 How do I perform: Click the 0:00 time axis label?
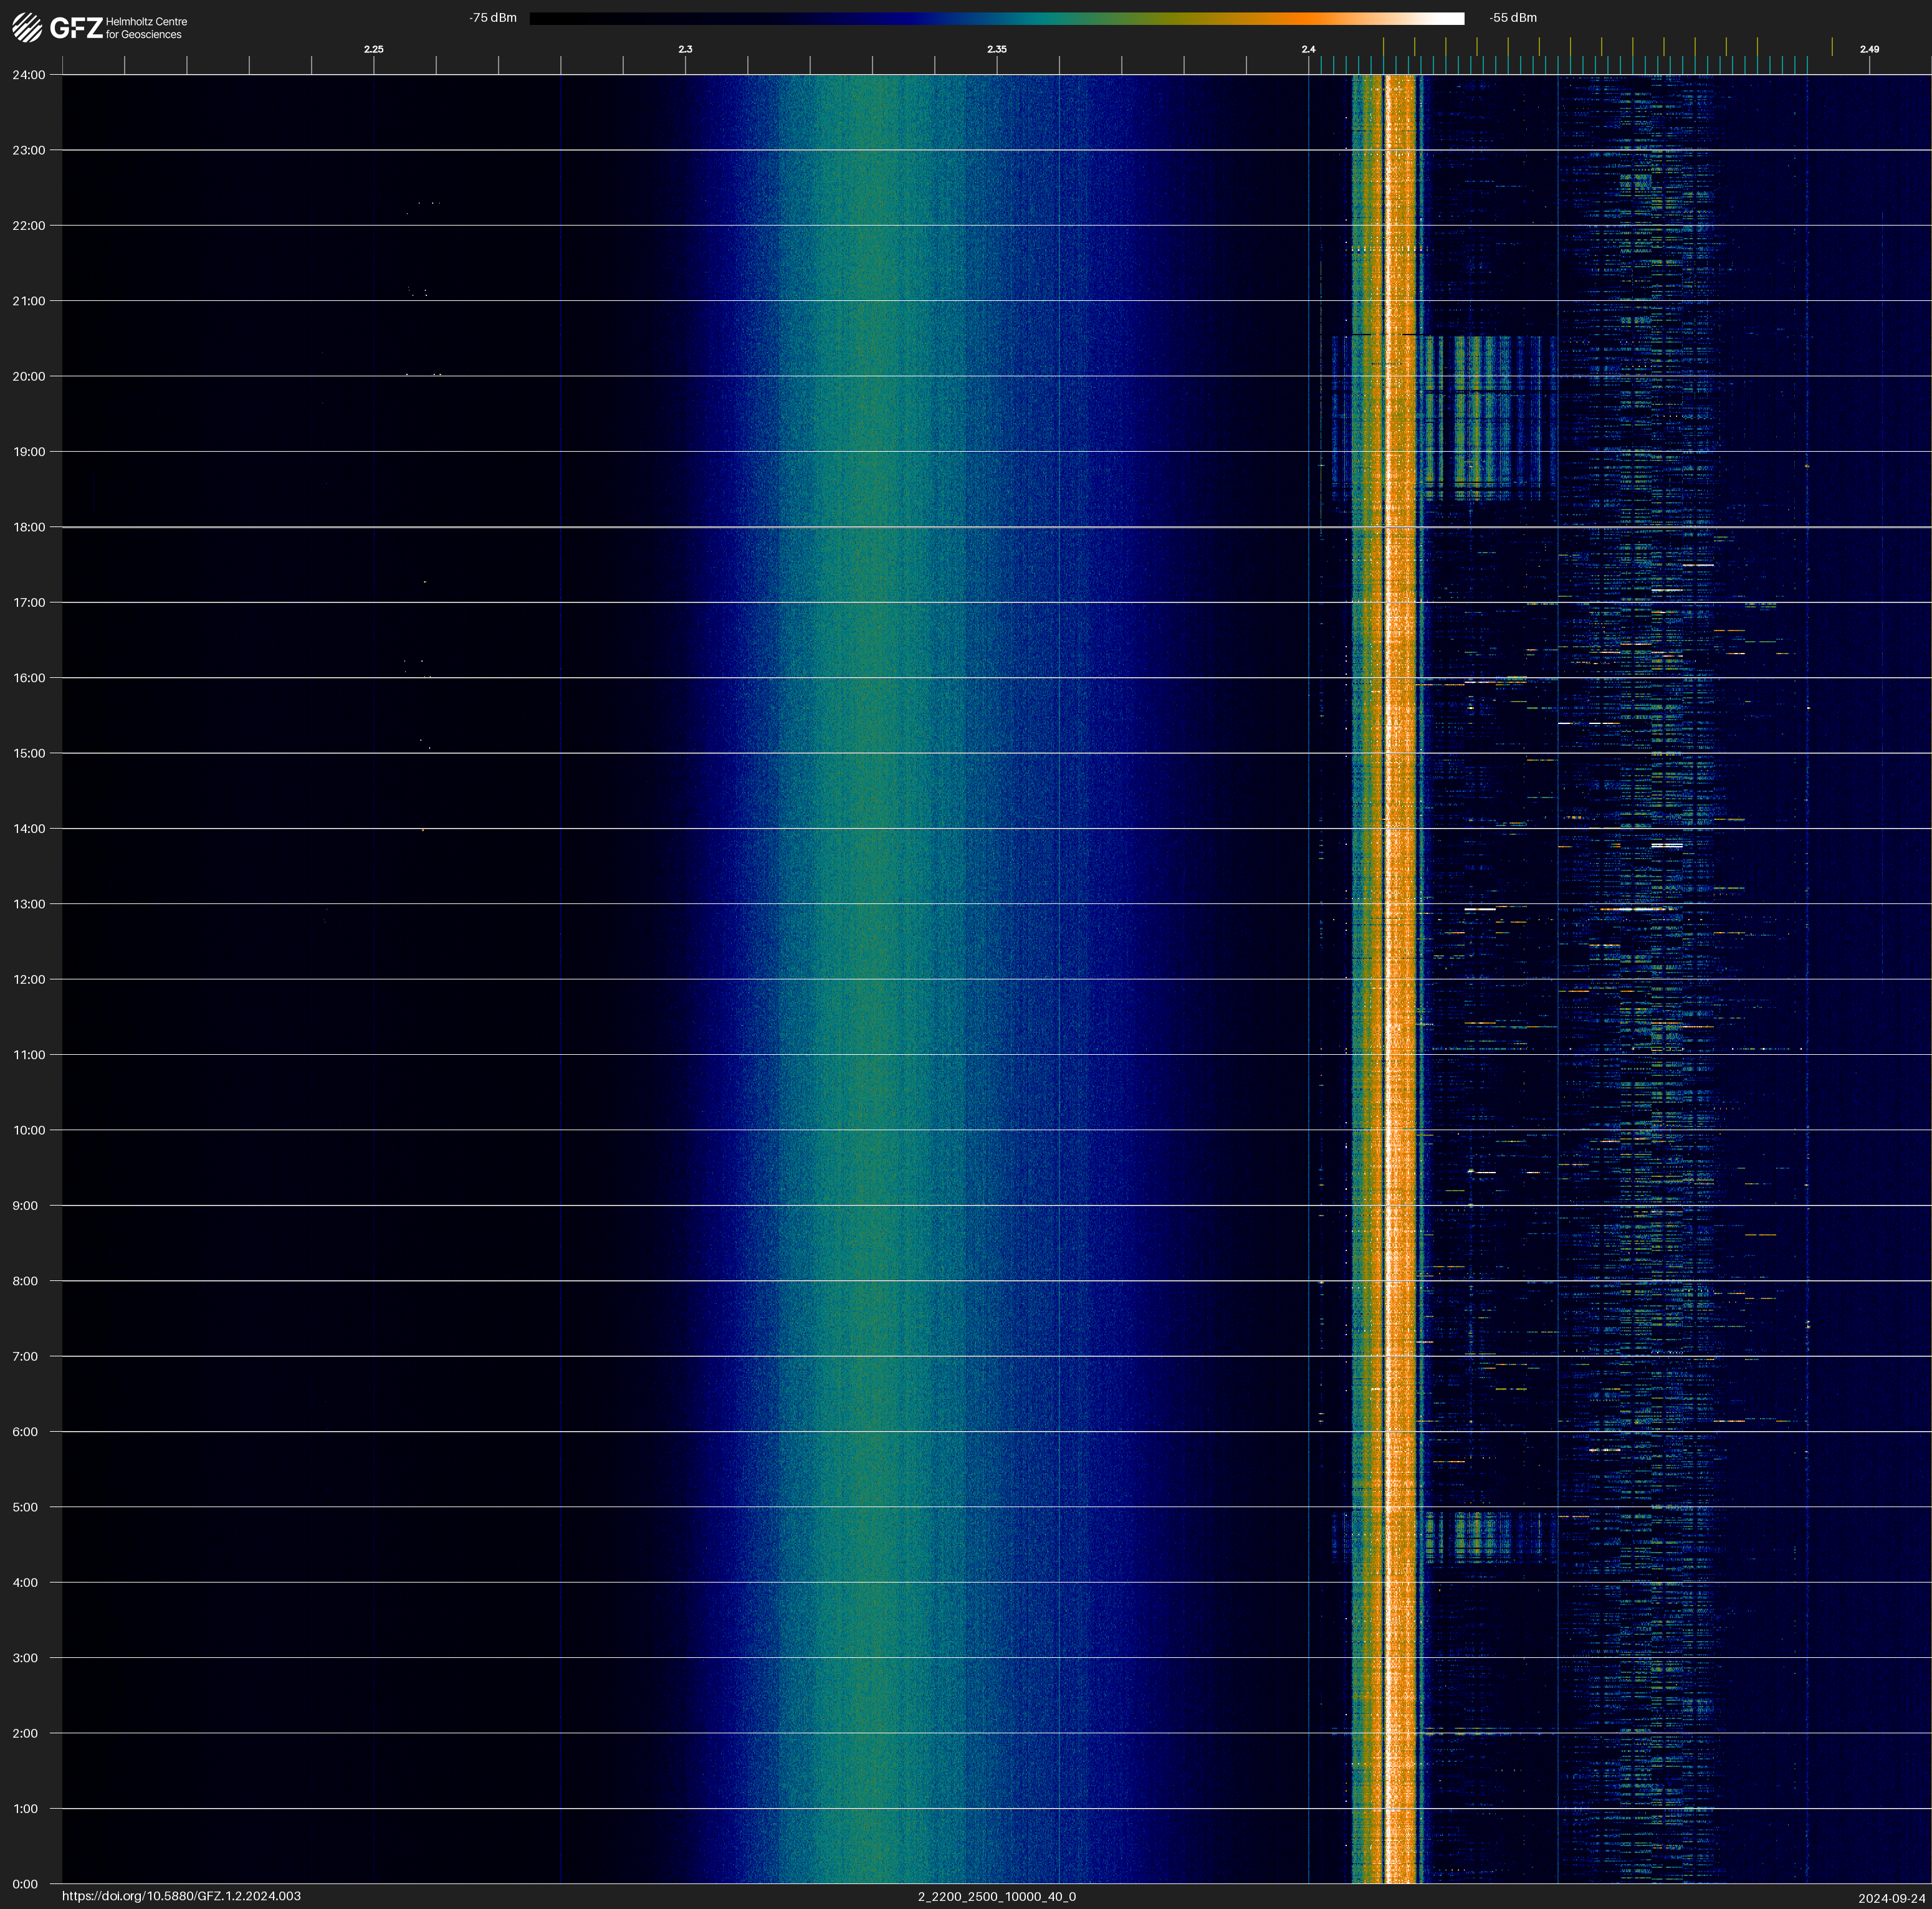point(25,1884)
